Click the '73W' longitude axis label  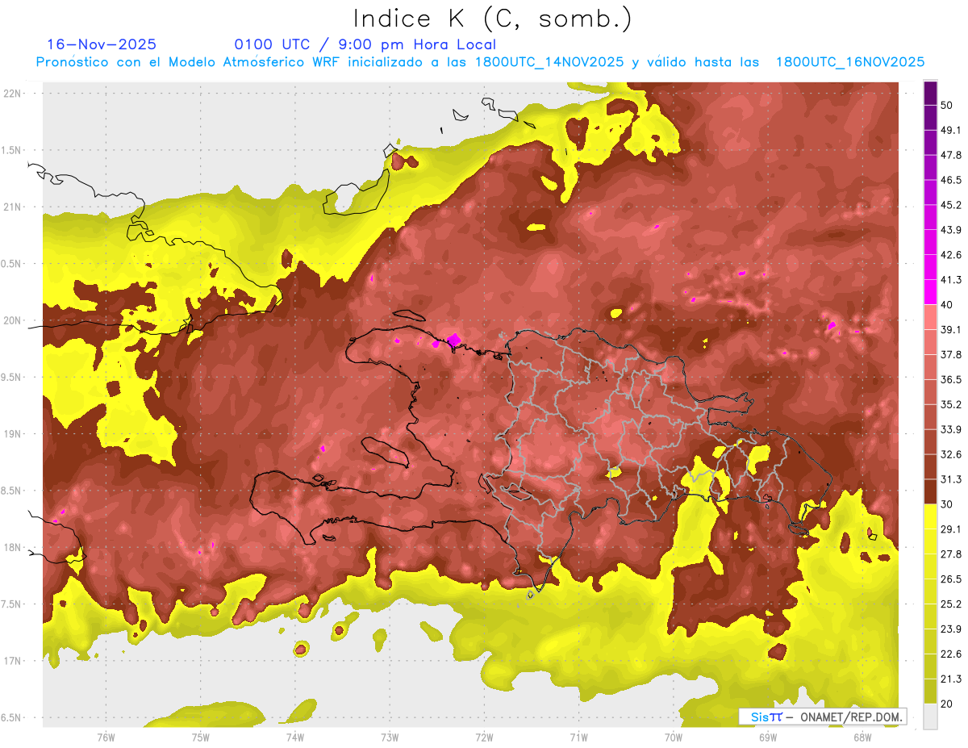click(x=390, y=738)
